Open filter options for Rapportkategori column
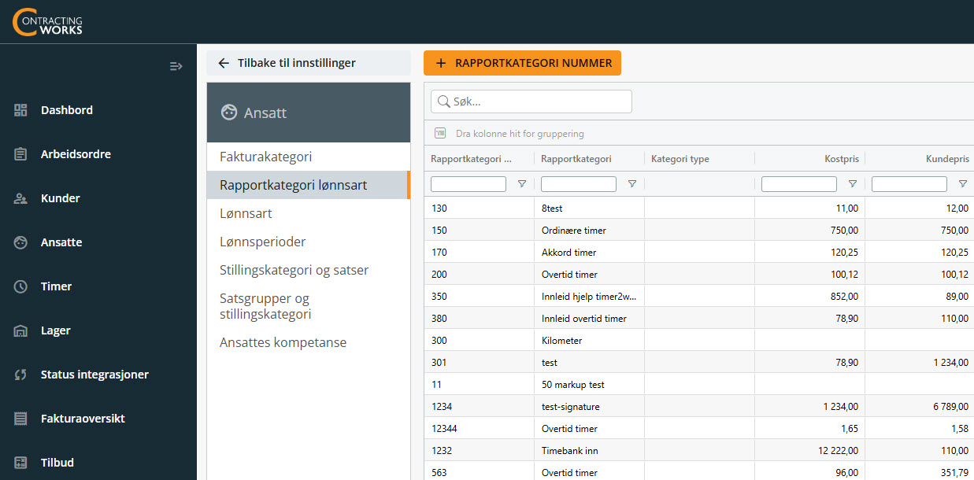Screen dimensions: 974x480 (631, 184)
